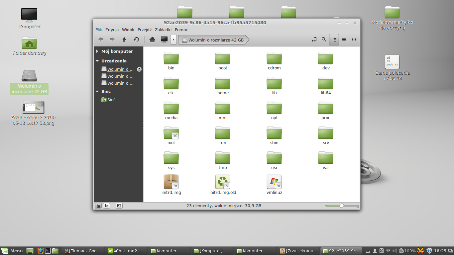Image resolution: width=454 pixels, height=255 pixels.
Task: Open the var folder
Action: click(x=326, y=160)
